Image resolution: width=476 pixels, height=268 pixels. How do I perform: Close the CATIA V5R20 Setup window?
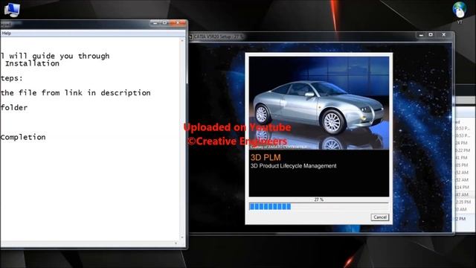pyautogui.click(x=443, y=35)
